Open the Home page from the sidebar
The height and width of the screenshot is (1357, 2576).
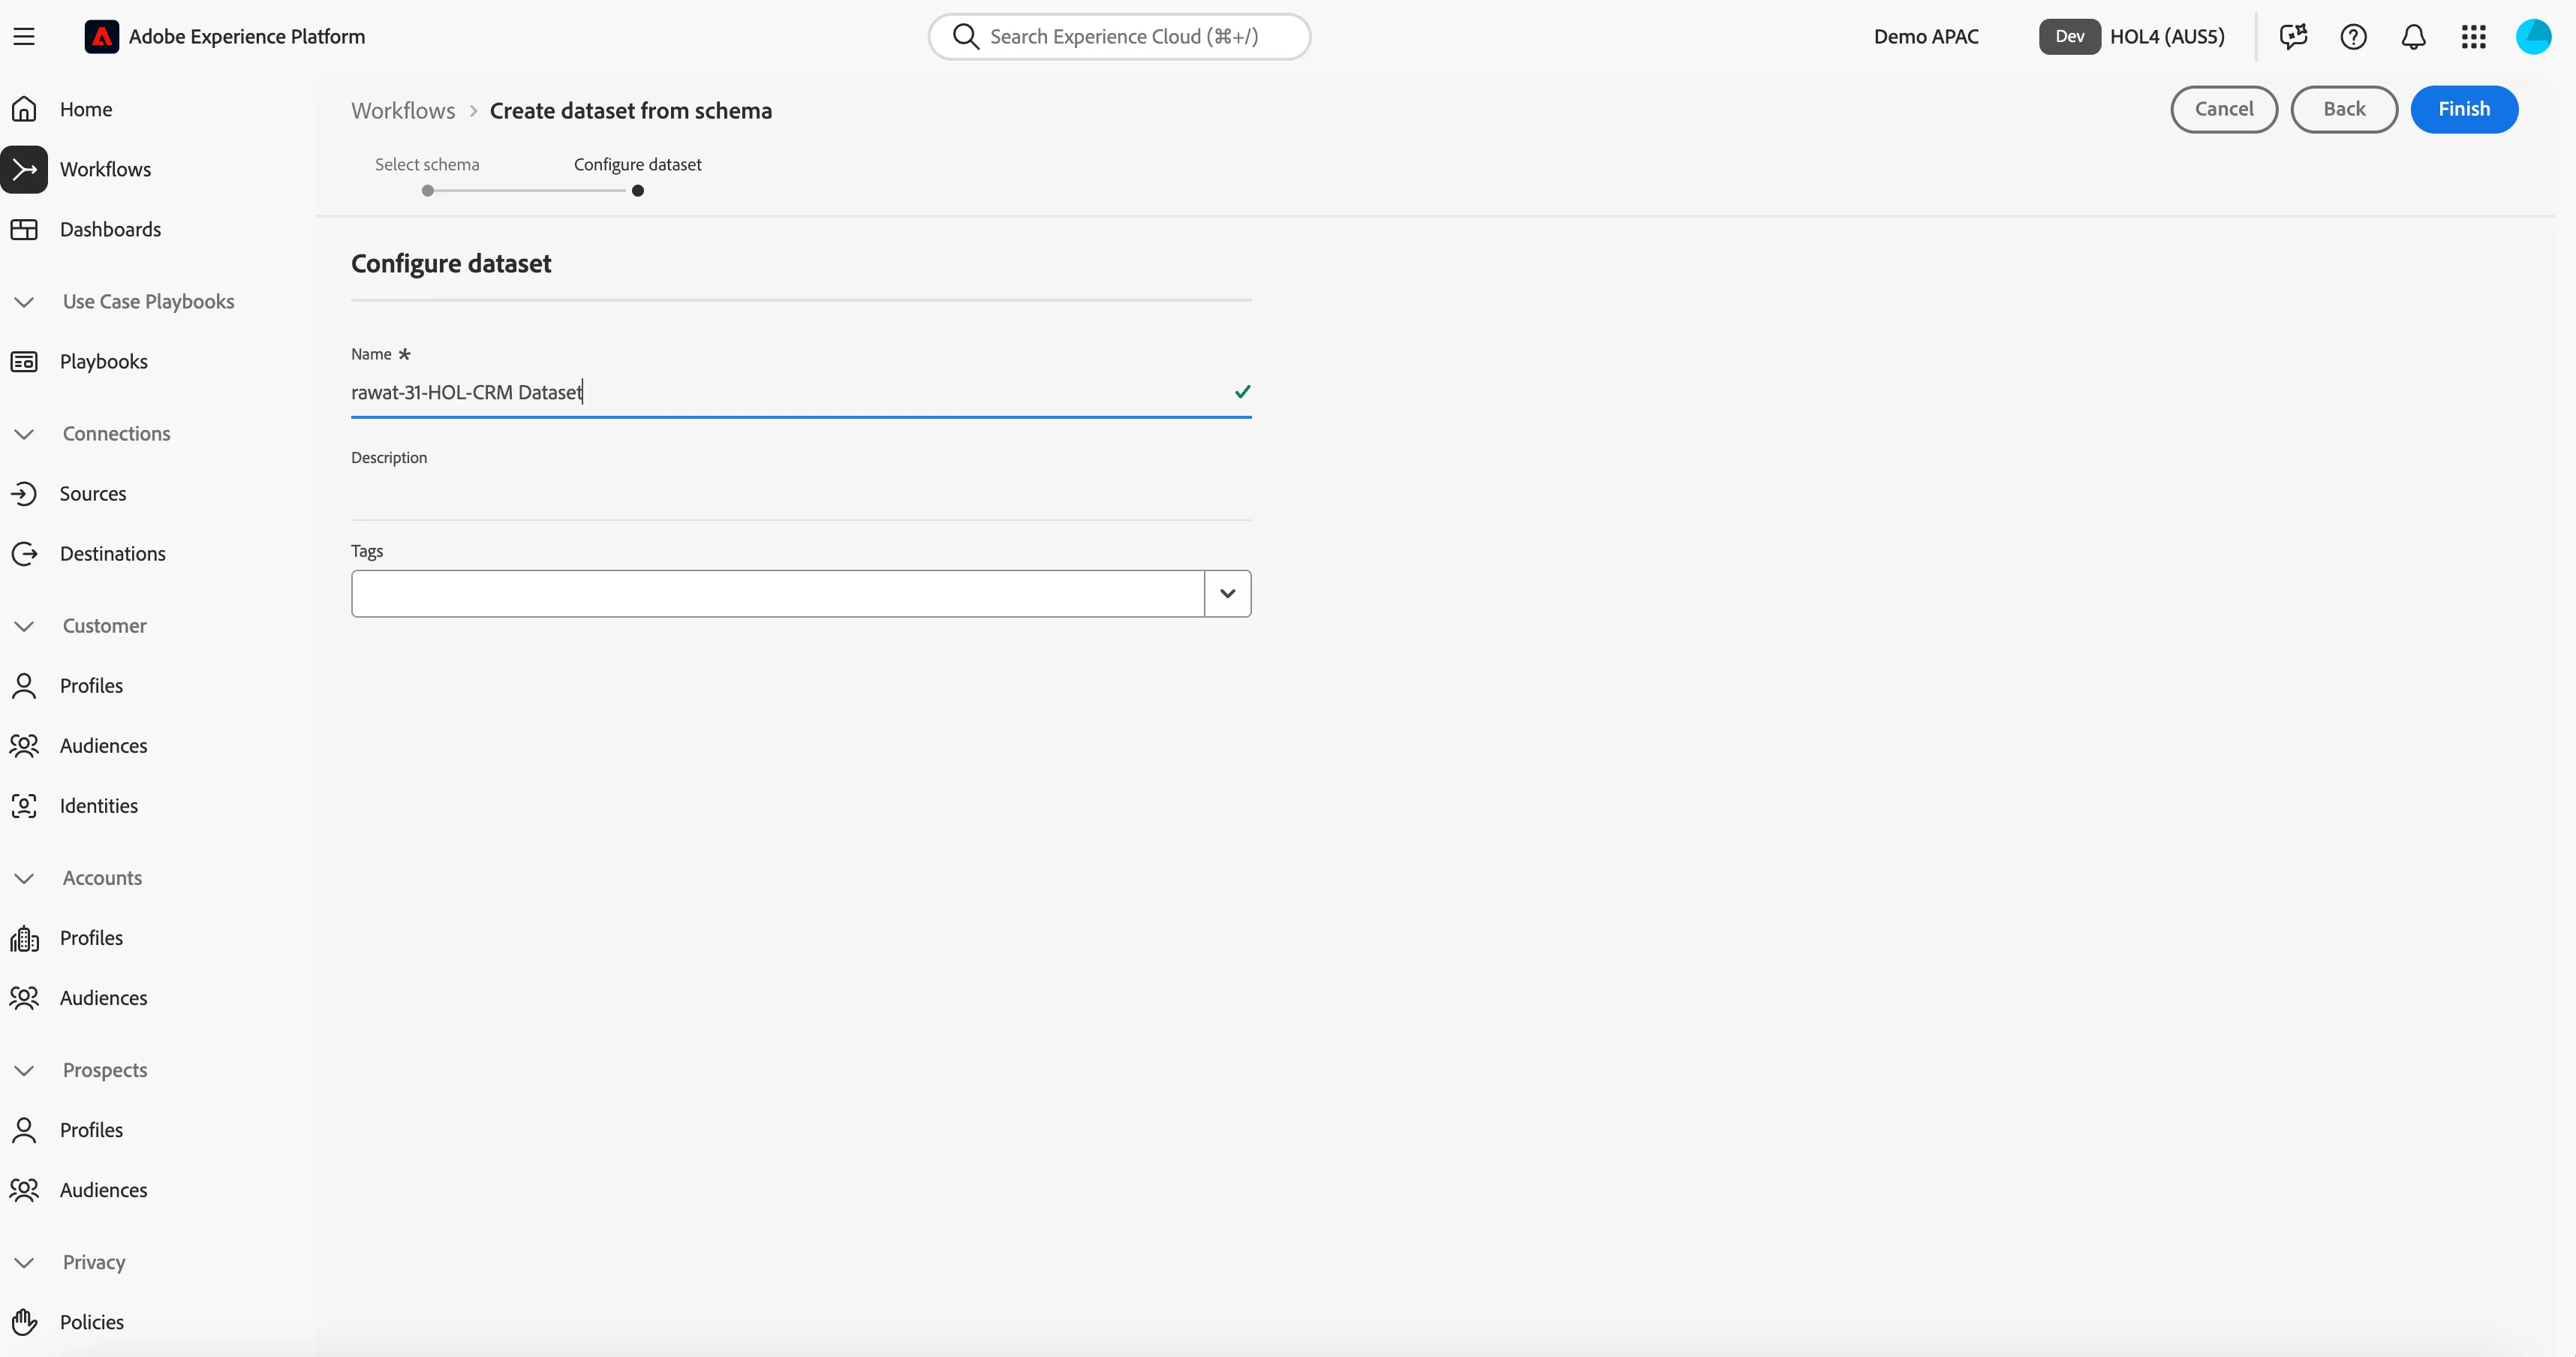point(86,109)
